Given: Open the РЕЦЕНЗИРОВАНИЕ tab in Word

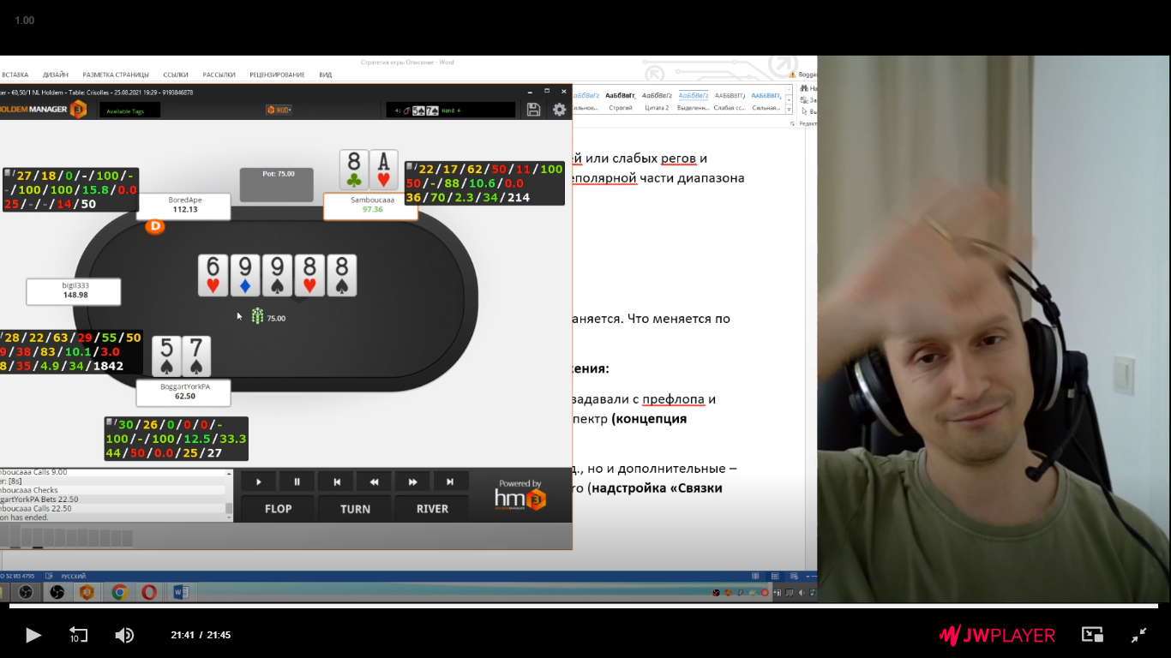Looking at the screenshot, I should (x=277, y=75).
